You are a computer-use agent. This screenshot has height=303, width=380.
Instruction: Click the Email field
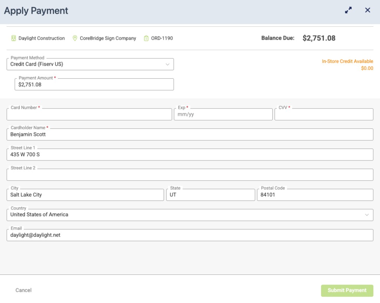pos(190,235)
